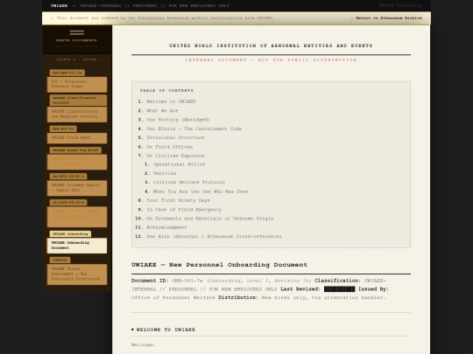Select the UWIAEE Onboarding folder tab
Viewport: 473px width, 354px height.
70,234
